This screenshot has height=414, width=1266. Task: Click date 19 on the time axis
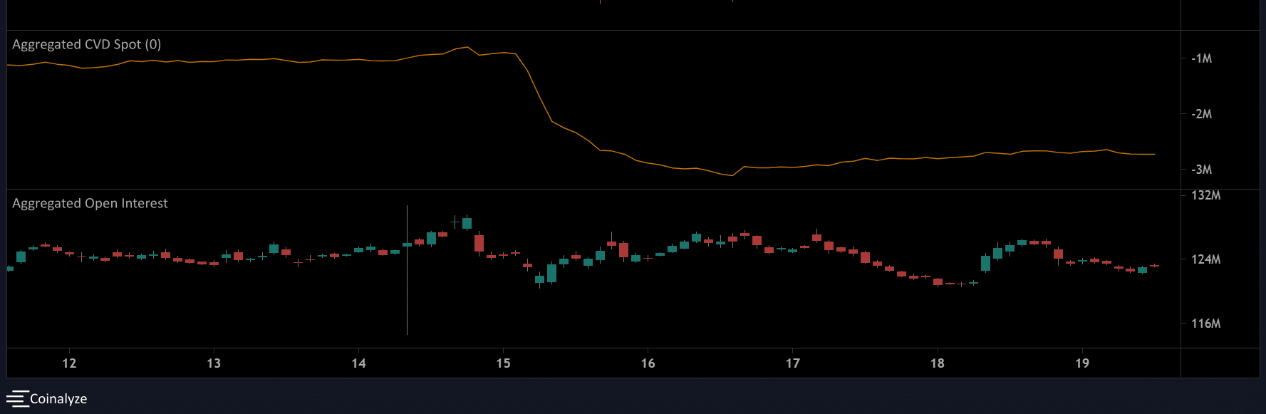pyautogui.click(x=1082, y=363)
